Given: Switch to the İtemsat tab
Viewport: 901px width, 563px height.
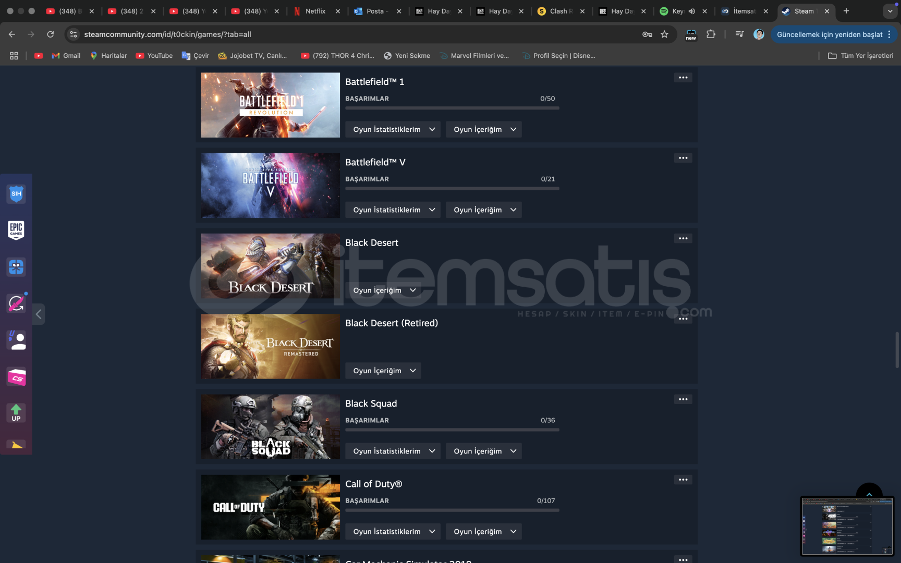Looking at the screenshot, I should 745,11.
